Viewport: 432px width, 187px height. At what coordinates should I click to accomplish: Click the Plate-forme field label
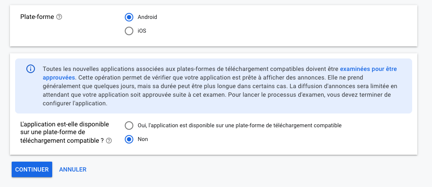point(37,17)
